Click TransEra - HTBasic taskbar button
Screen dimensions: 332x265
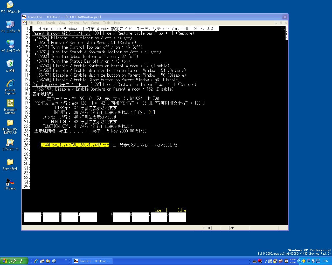coord(92,261)
